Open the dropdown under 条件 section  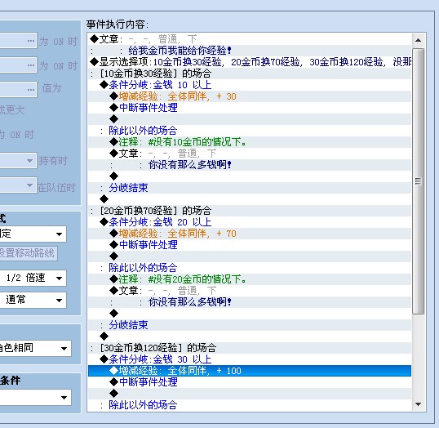(x=36, y=397)
